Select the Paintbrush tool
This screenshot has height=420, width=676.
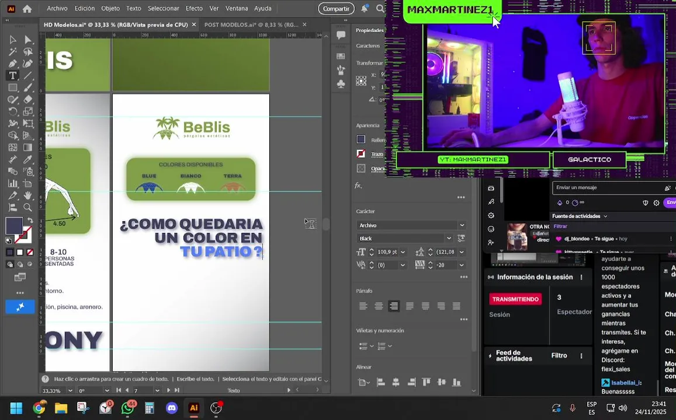[x=27, y=87]
